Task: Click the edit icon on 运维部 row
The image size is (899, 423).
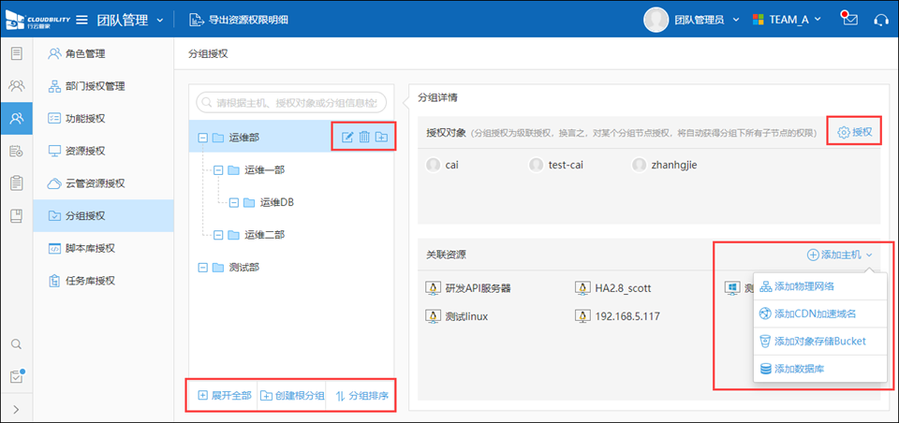Action: 346,138
